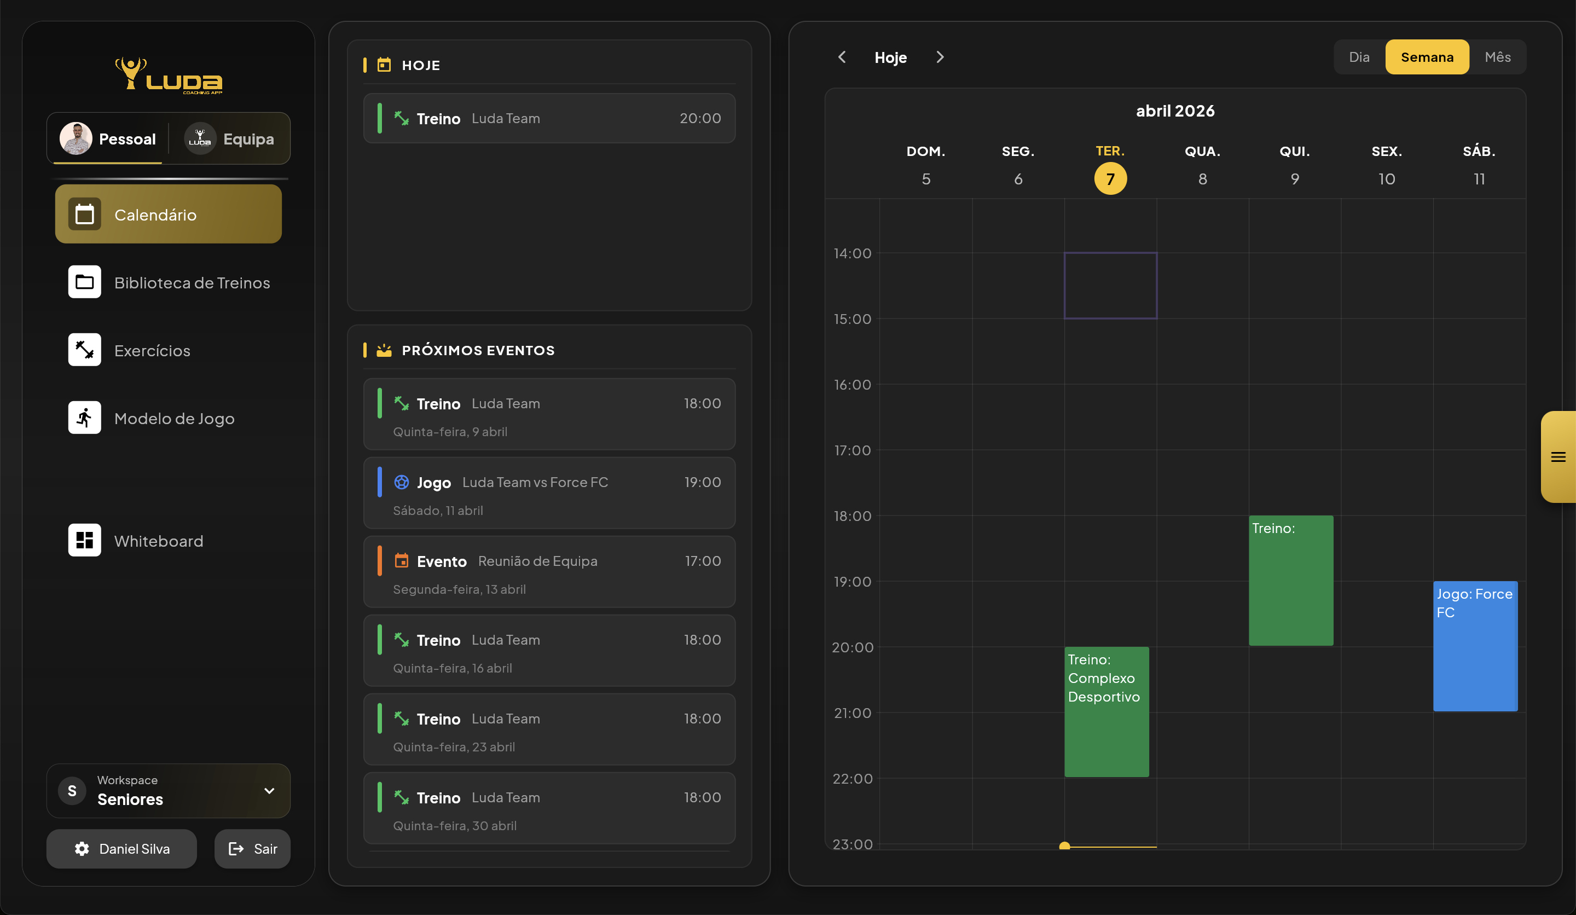Screen dimensions: 1576x915
Task: Go to previous week with left chevron
Action: pos(842,57)
